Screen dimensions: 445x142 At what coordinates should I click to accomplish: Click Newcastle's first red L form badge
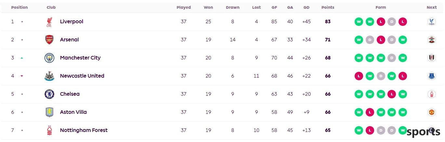click(x=359, y=76)
